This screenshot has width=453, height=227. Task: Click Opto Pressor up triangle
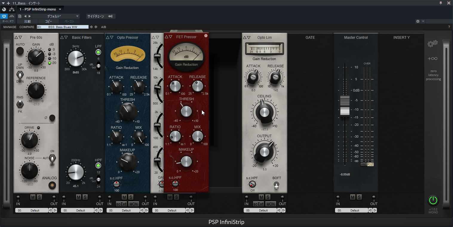108,37
